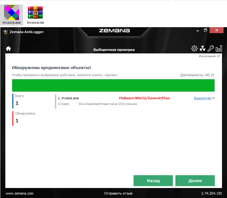Open settings gear in Zemana toolbar
Screen dimensions: 227x198
point(194,48)
